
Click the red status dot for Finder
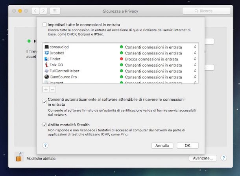(122, 59)
